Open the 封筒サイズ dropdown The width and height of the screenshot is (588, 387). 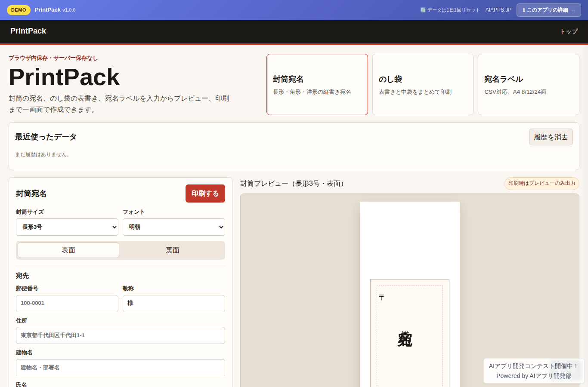(67, 227)
